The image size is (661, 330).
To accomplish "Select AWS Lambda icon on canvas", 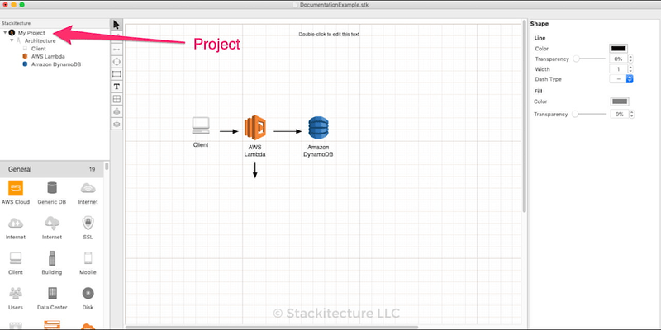I will (x=254, y=128).
